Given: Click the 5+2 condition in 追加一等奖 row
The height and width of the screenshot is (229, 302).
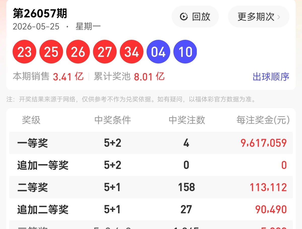Looking at the screenshot, I should tap(112, 166).
